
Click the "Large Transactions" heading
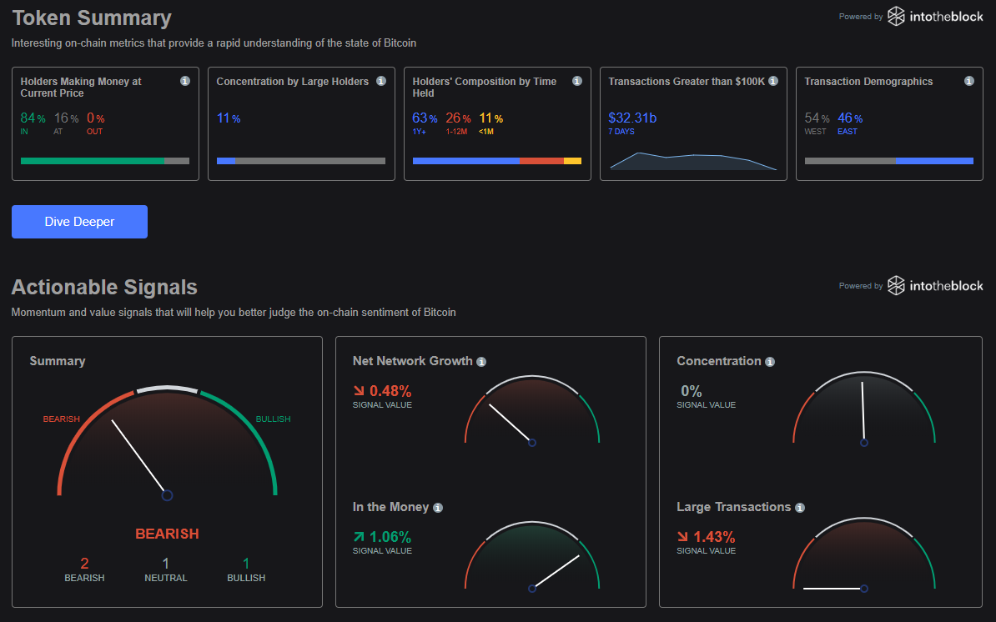[734, 507]
